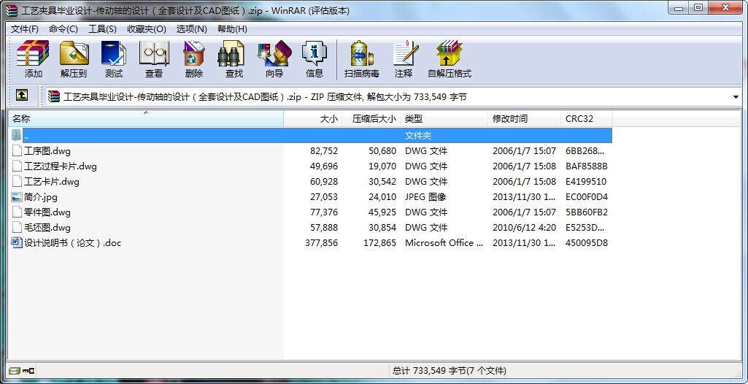The width and height of the screenshot is (748, 384).
Task: Click the CRC32 value BAF8588B
Action: pyautogui.click(x=586, y=166)
